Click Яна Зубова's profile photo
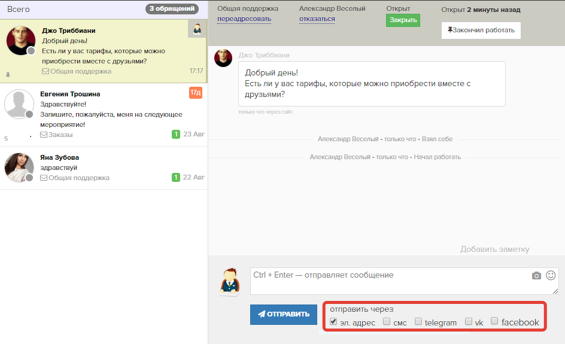 pos(19,168)
